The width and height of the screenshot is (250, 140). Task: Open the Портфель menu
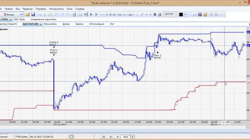click(x=41, y=9)
